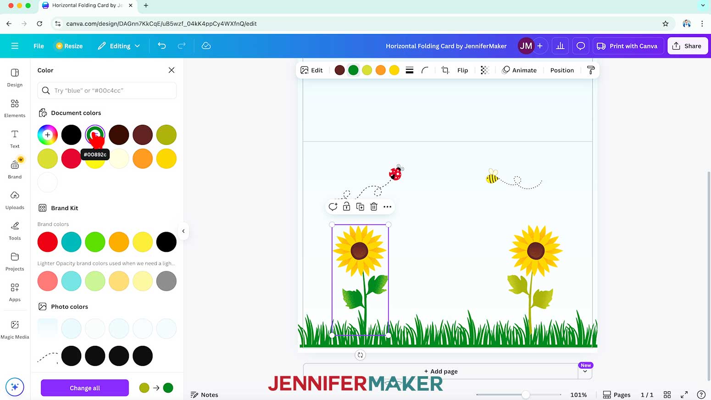This screenshot has height=400, width=711.
Task: Open the browser tab list chevron
Action: [x=703, y=6]
